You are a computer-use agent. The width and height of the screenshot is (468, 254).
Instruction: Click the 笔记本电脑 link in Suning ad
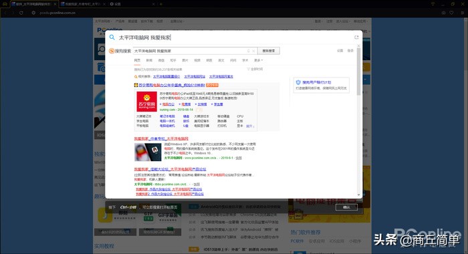coord(167,116)
